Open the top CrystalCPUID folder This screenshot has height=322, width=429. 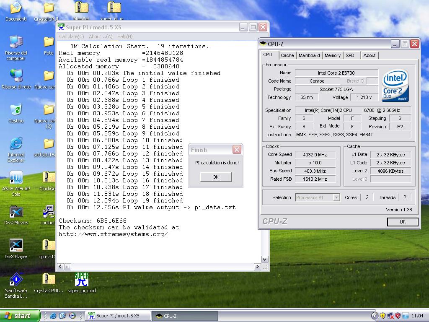pyautogui.click(x=49, y=11)
